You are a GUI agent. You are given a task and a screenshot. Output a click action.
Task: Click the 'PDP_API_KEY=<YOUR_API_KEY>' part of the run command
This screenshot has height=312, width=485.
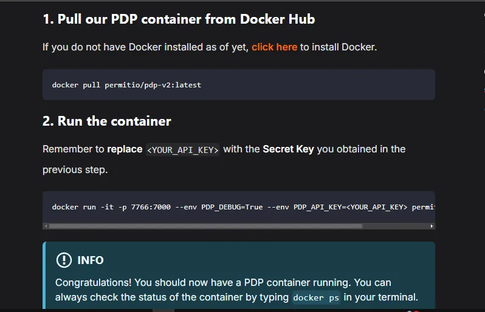click(x=350, y=207)
